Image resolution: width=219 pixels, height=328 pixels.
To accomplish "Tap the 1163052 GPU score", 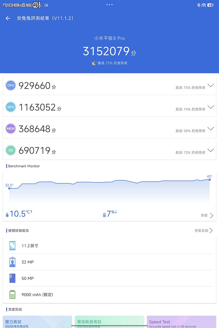I will 37,107.
